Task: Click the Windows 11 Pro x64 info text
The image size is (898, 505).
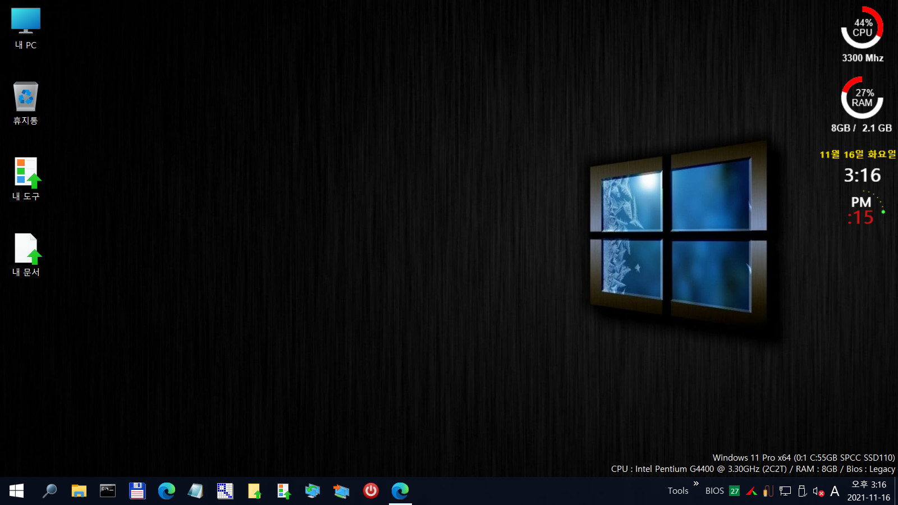Action: [804, 458]
